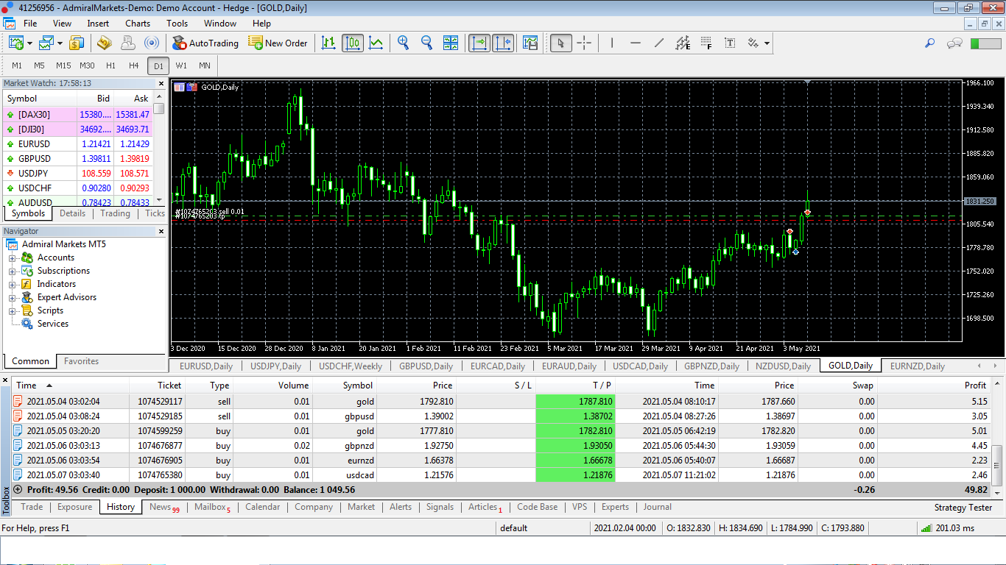Image resolution: width=1006 pixels, height=565 pixels.
Task: Click the arrows objects icon
Action: point(753,43)
